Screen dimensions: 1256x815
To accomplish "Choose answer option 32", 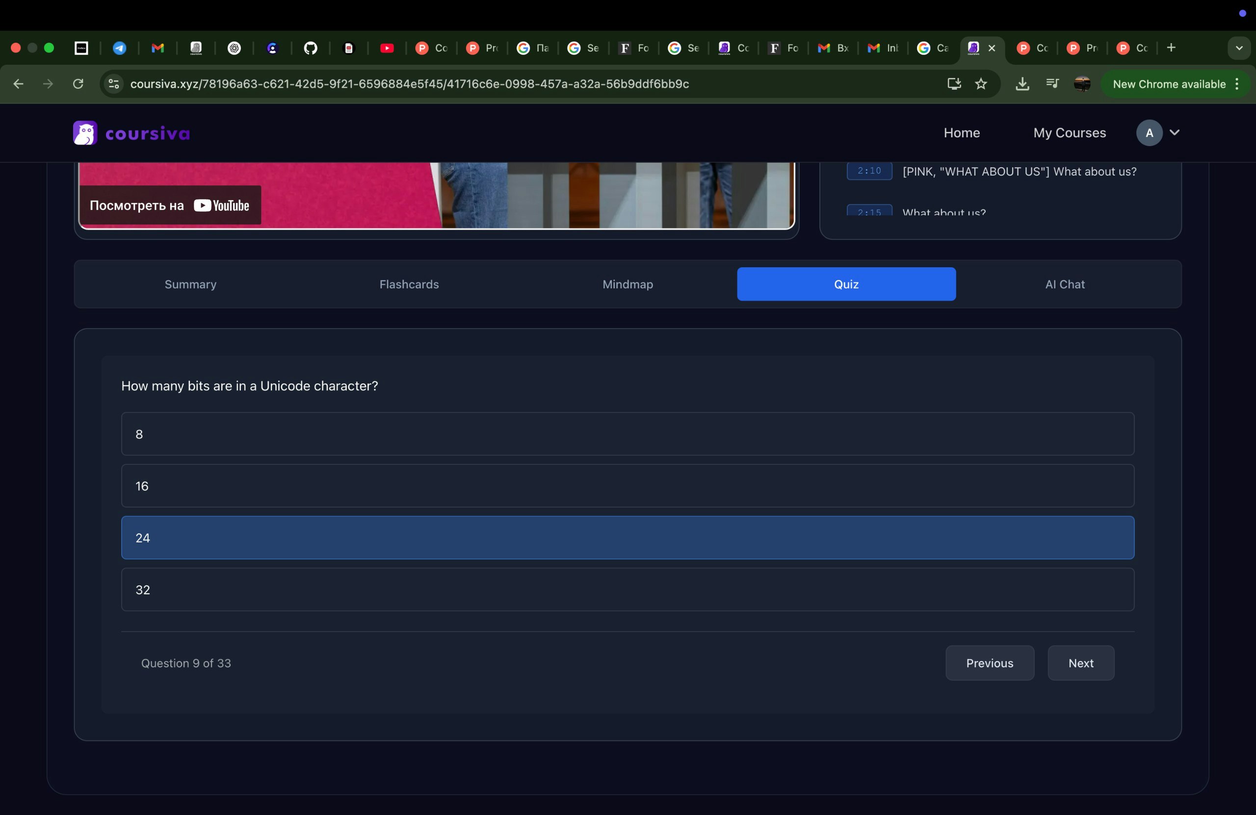I will (x=627, y=589).
